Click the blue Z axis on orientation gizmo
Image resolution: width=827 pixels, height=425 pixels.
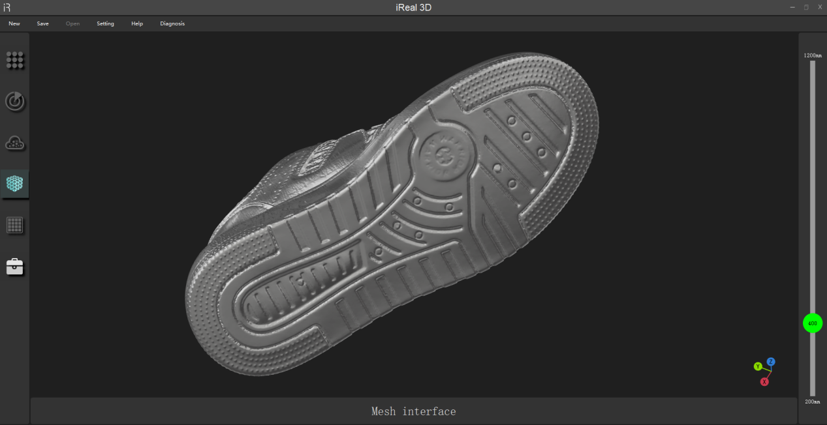click(771, 361)
